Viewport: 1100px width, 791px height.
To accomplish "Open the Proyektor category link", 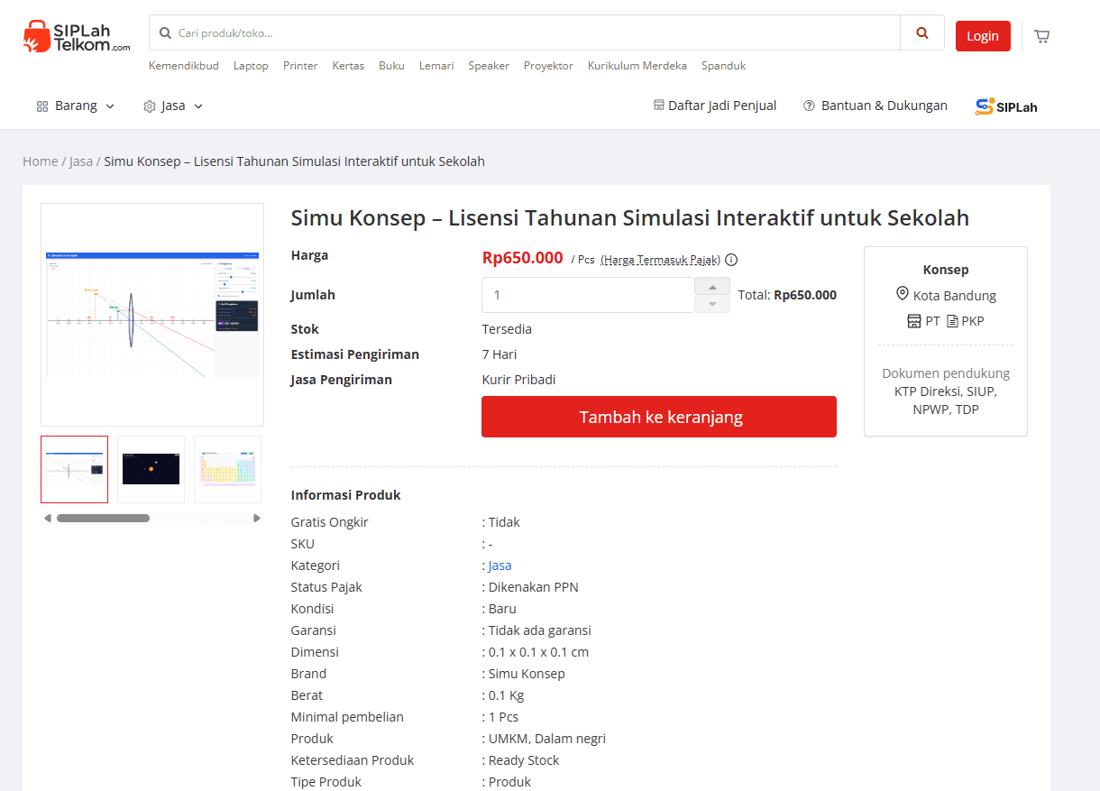I will (x=547, y=66).
